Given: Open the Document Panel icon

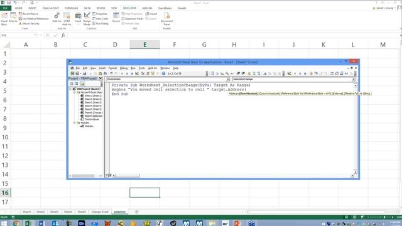Looking at the screenshot, I should point(166,19).
